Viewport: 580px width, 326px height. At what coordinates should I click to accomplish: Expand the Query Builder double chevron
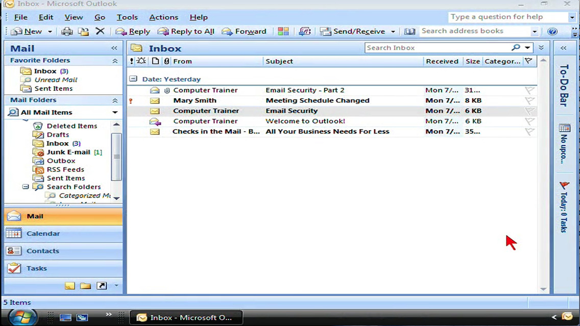point(541,47)
